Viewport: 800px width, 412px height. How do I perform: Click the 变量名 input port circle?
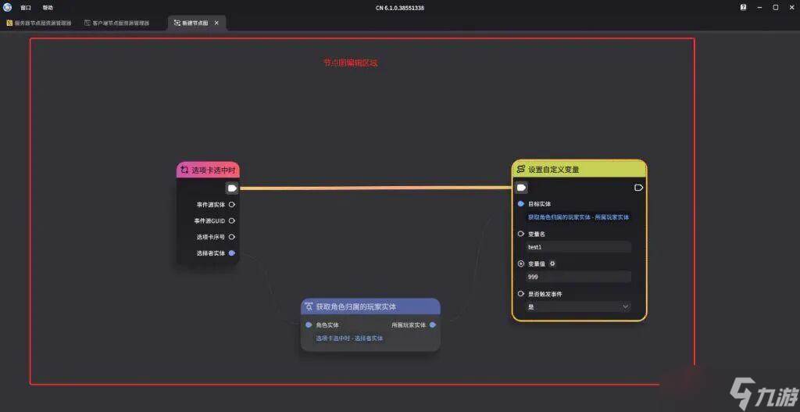pyautogui.click(x=521, y=233)
